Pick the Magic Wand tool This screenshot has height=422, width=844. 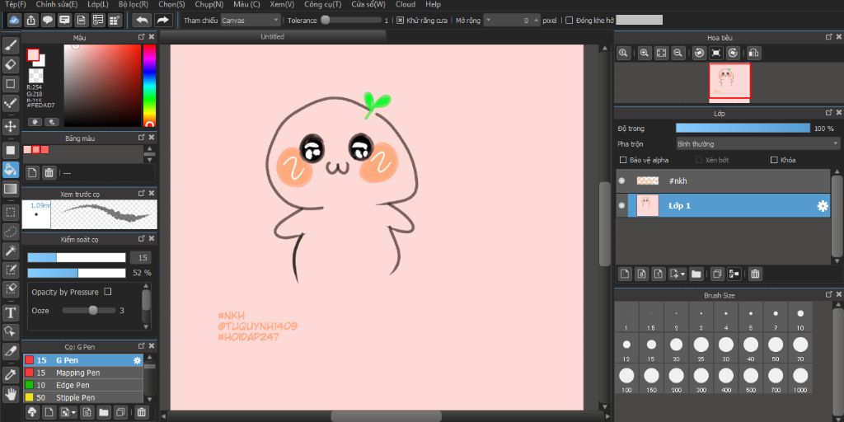point(11,251)
